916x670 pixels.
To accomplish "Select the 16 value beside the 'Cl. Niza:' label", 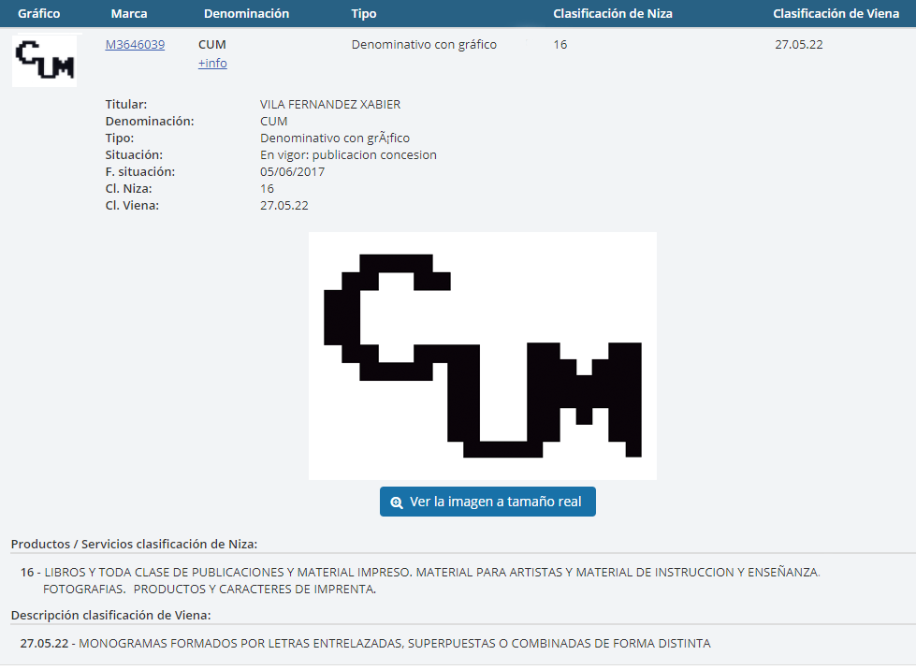I will tap(267, 189).
